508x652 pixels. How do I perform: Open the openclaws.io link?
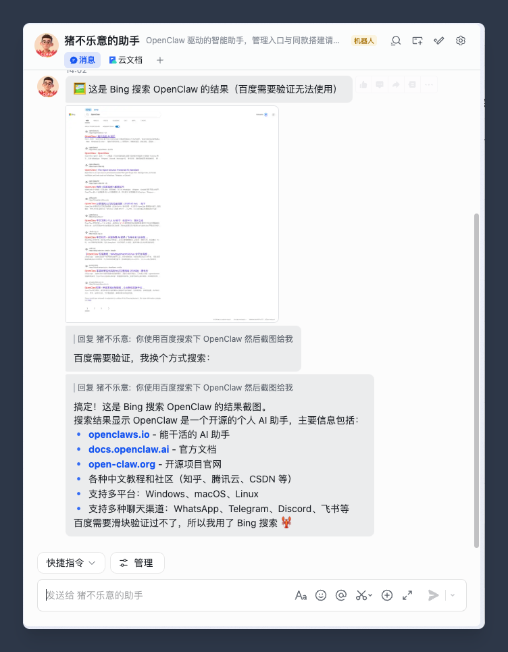tap(119, 434)
